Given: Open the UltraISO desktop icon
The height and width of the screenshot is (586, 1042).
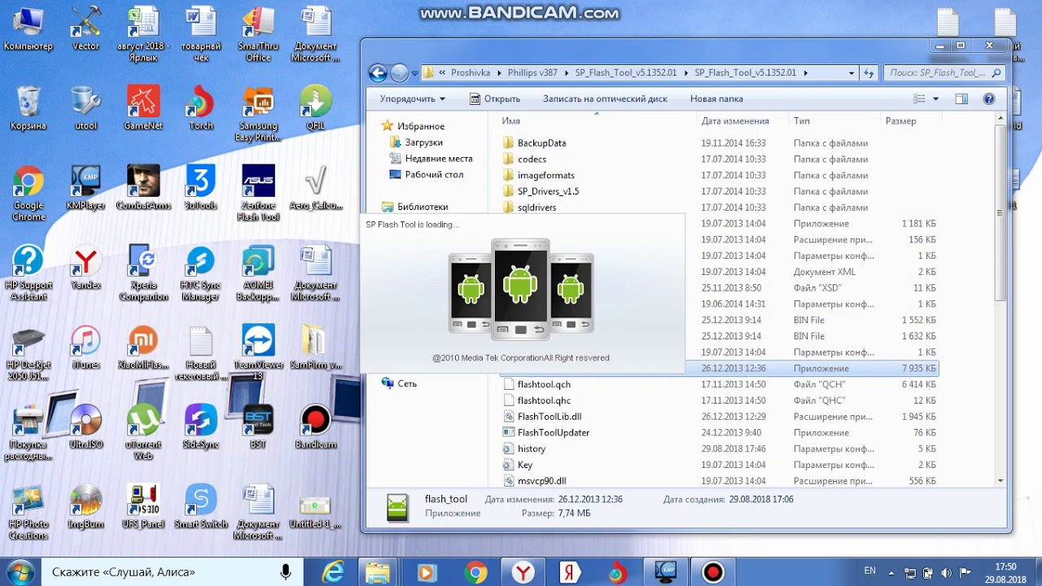Looking at the screenshot, I should [85, 427].
